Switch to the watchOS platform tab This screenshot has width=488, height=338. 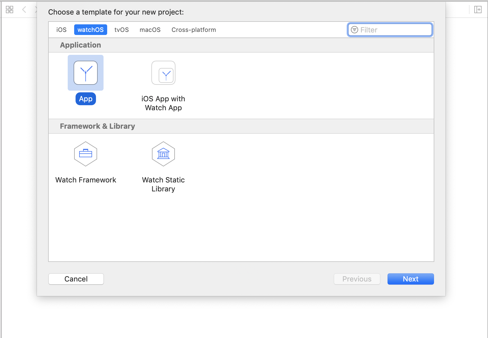point(91,30)
